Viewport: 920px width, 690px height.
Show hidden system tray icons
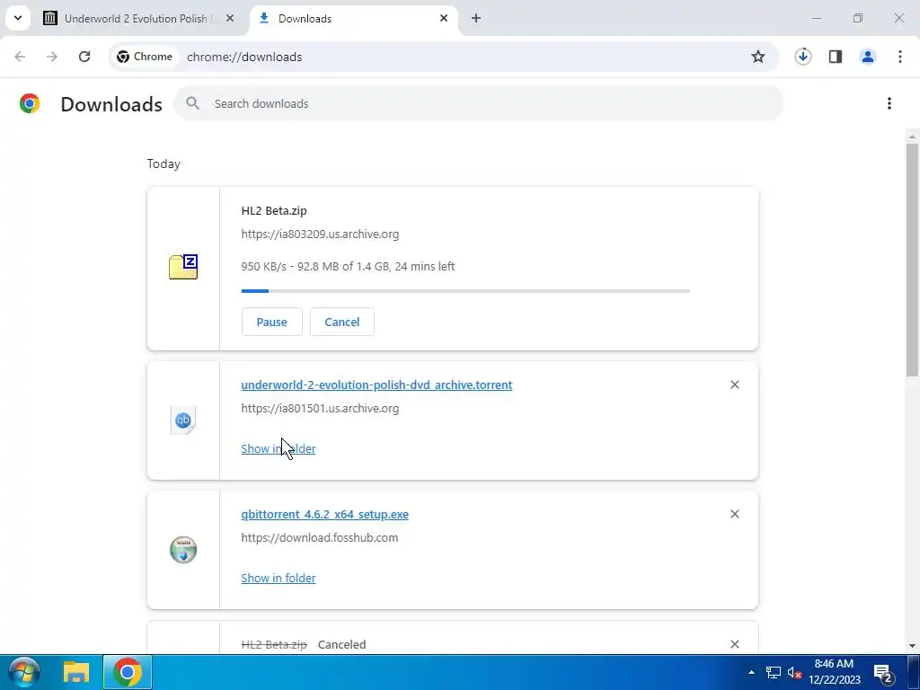(x=751, y=672)
